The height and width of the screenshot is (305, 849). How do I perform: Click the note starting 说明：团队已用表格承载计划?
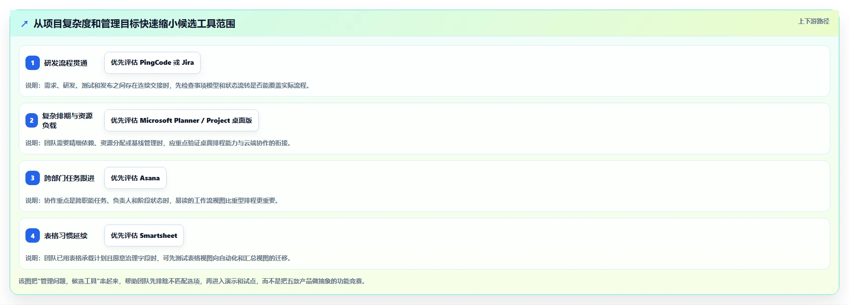159,258
